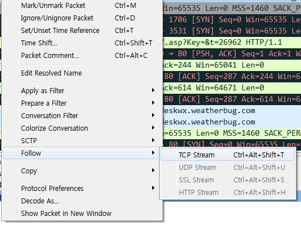Expand the Apply as Filter submenu

tap(82, 91)
